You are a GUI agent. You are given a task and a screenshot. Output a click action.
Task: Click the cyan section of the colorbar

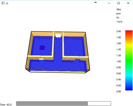coord(129,76)
